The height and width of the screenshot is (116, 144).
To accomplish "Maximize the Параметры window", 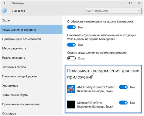I will pyautogui.click(x=130, y=3).
